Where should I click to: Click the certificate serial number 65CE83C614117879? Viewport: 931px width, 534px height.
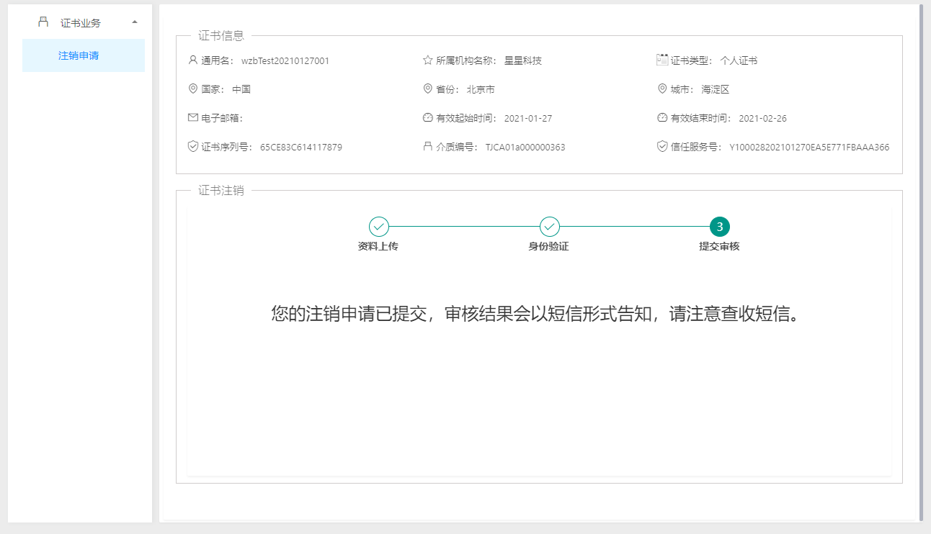click(301, 148)
